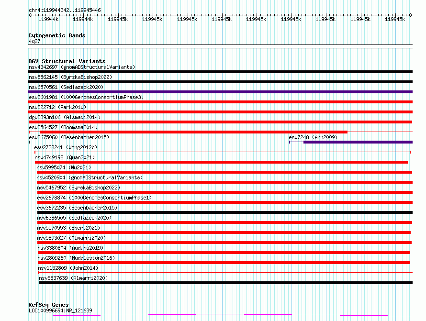This screenshot has height=321, width=426.
Task: Open the nsv4520904 gnomADStructuralVariants variant label
Action: point(90,177)
